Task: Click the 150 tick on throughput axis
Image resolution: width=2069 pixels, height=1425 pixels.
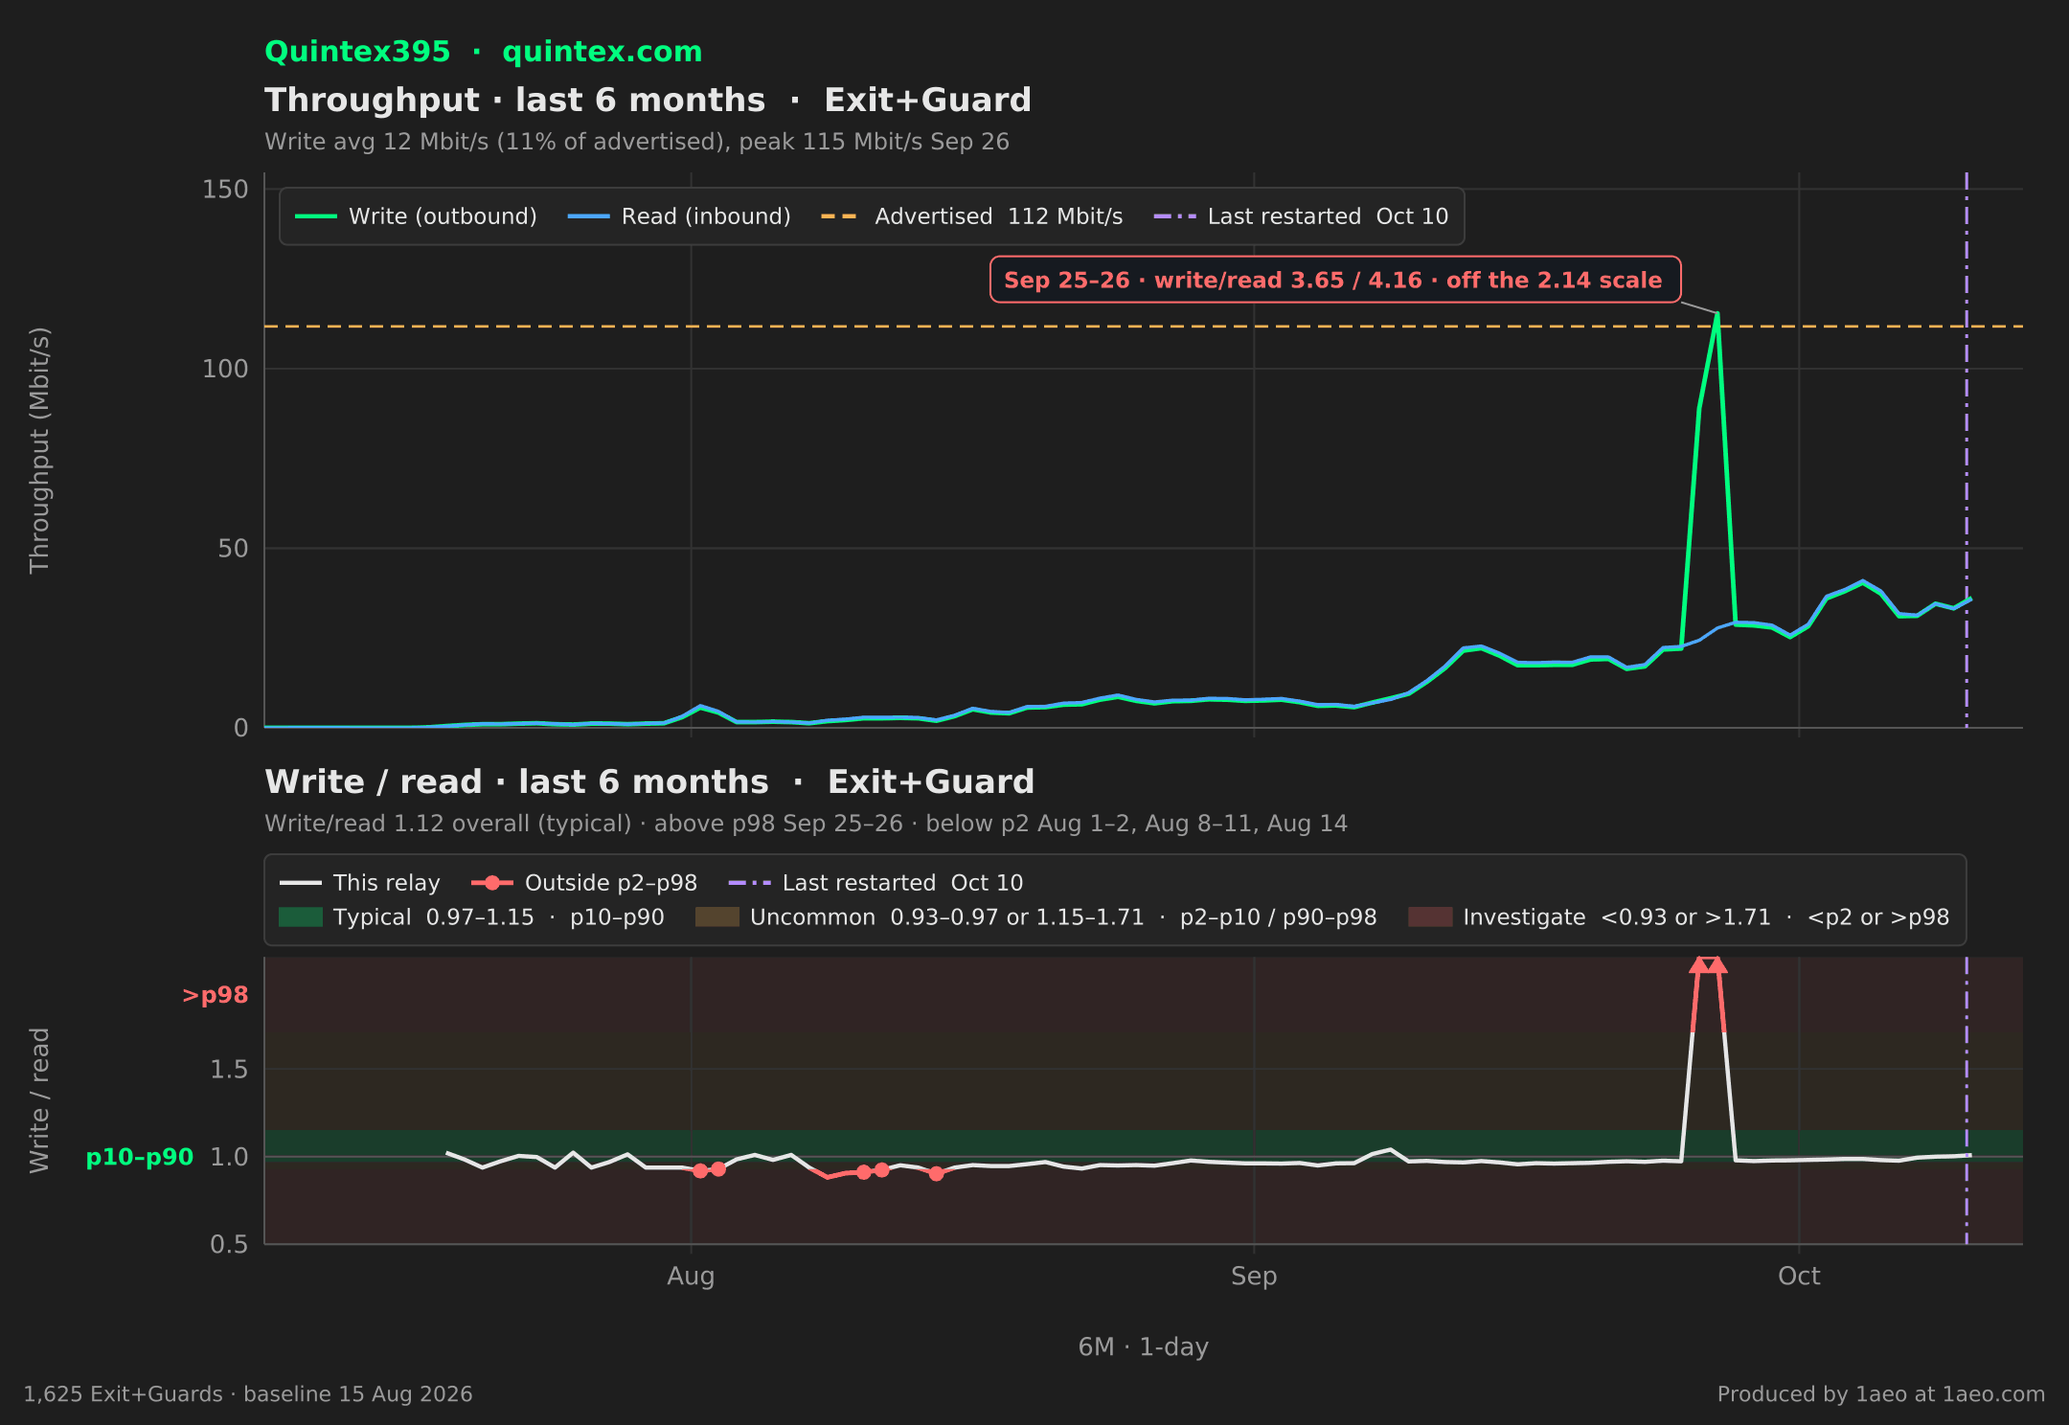Action: click(225, 190)
